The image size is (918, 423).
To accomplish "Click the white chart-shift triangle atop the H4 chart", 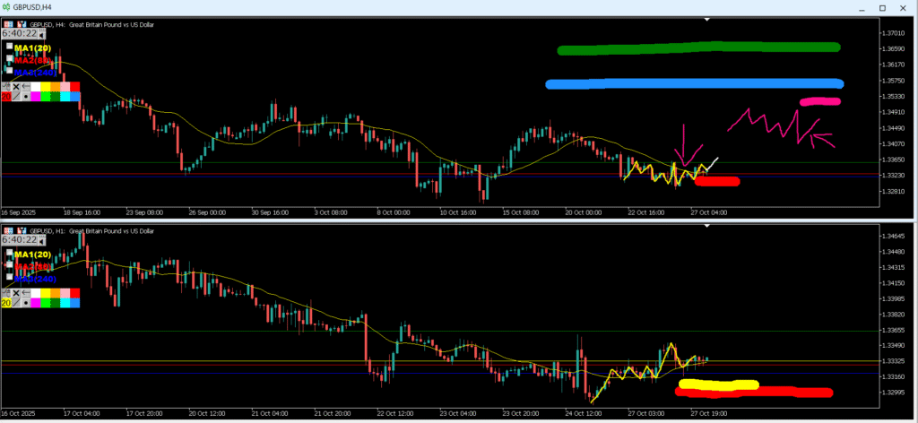I will [x=707, y=19].
